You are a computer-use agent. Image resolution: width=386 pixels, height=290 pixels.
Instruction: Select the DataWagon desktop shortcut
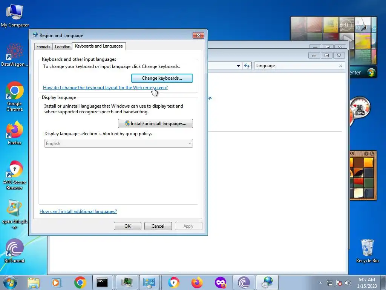pos(15,55)
